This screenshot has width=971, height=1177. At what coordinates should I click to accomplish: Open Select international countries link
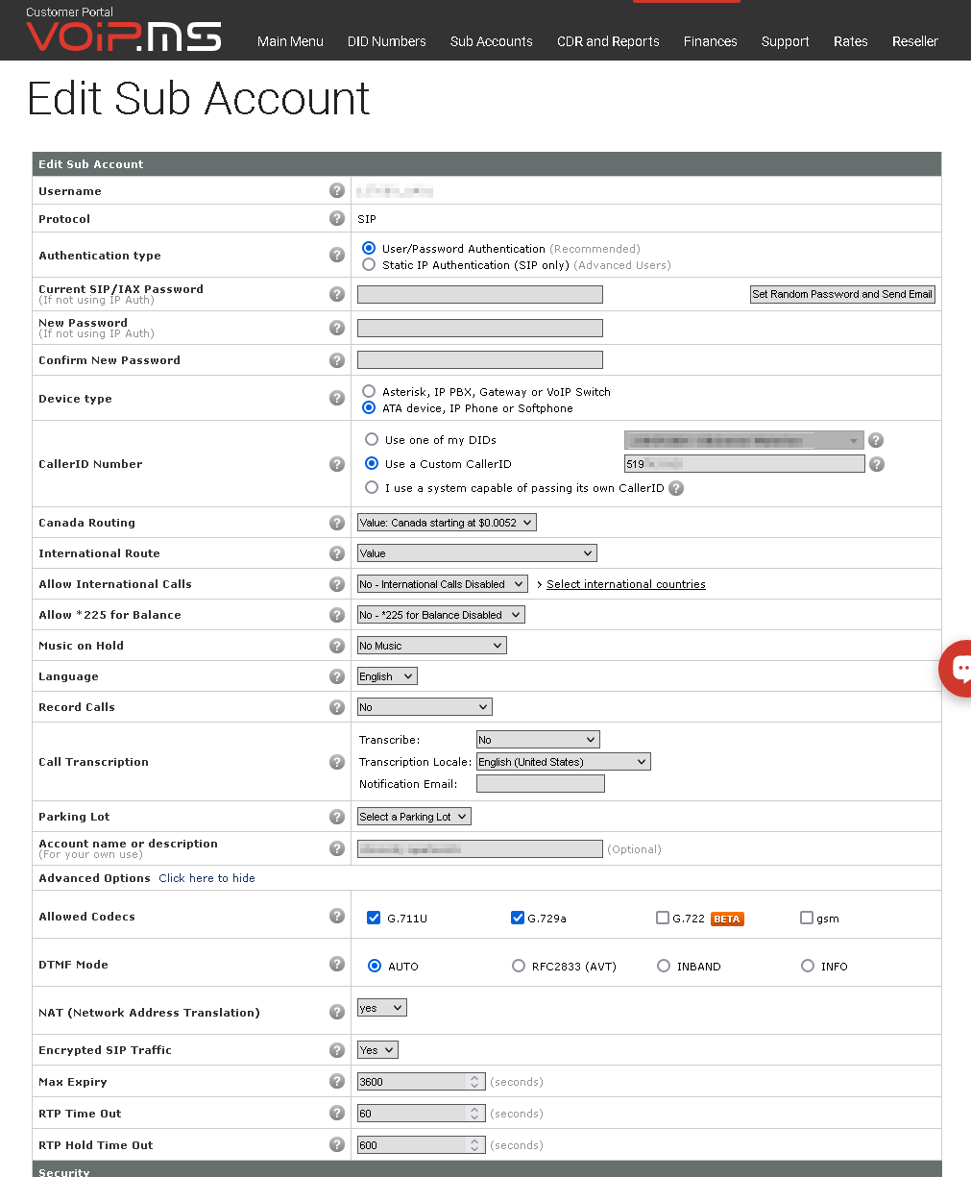[626, 584]
